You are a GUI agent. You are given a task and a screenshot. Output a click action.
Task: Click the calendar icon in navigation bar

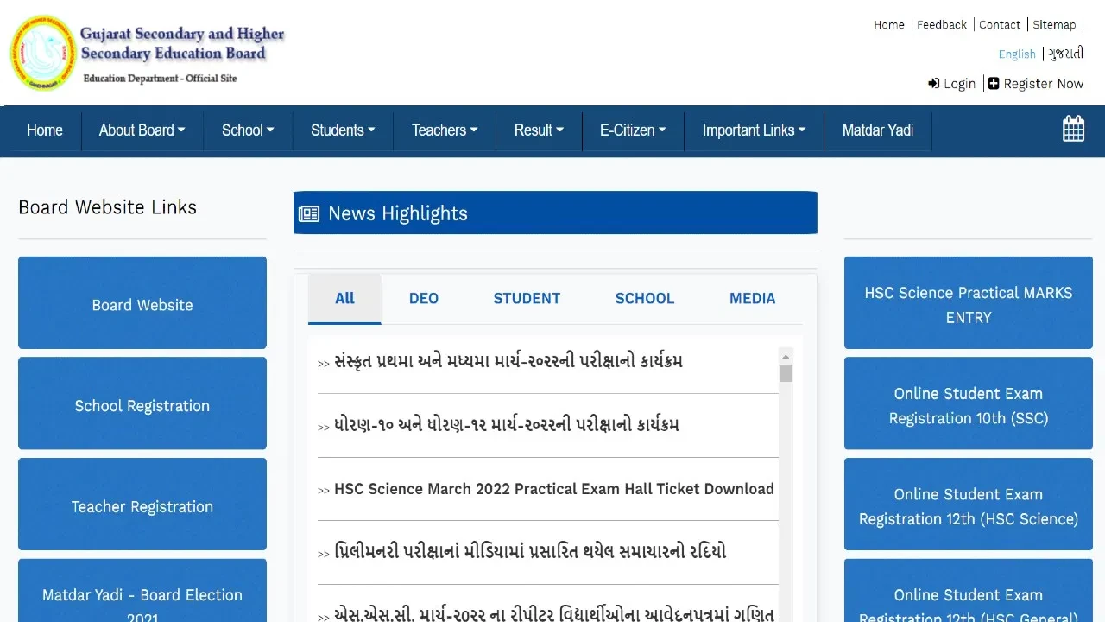(1073, 129)
